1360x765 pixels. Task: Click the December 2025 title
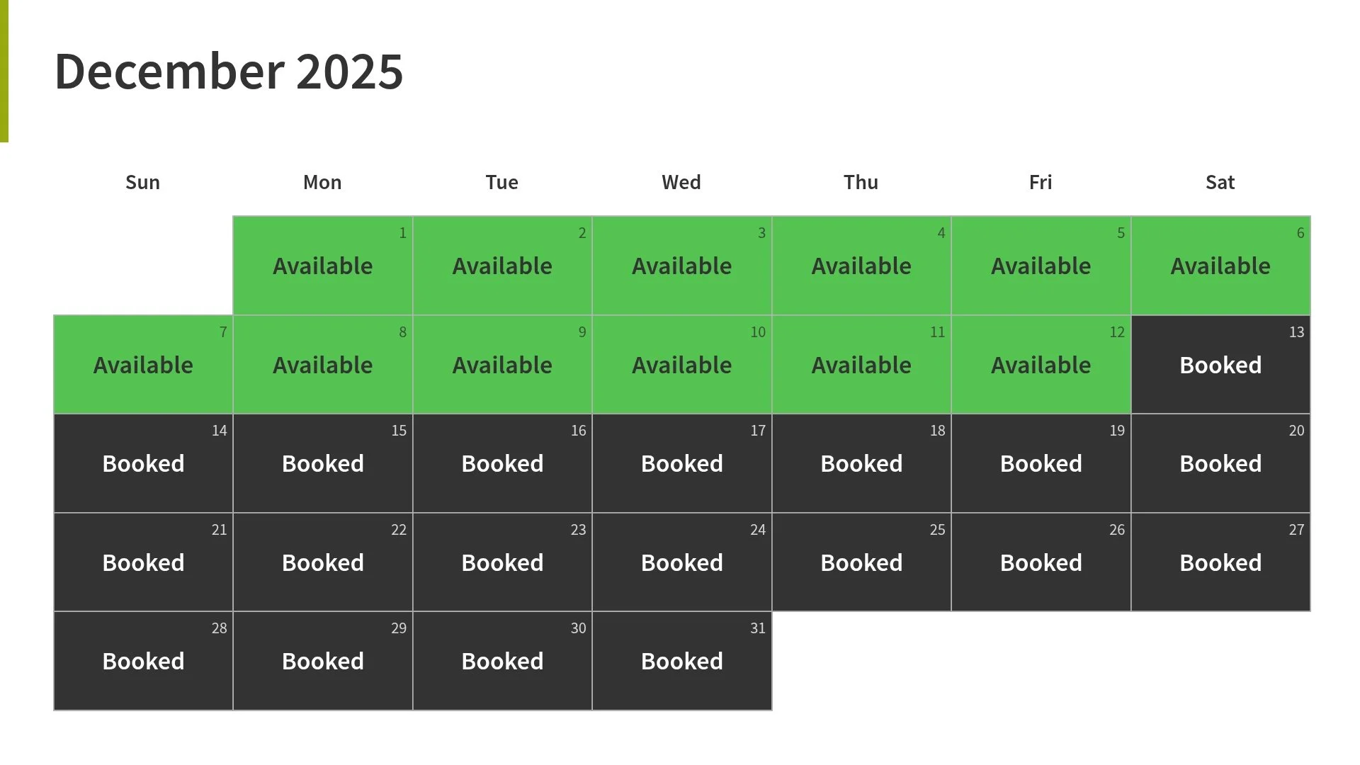(229, 72)
